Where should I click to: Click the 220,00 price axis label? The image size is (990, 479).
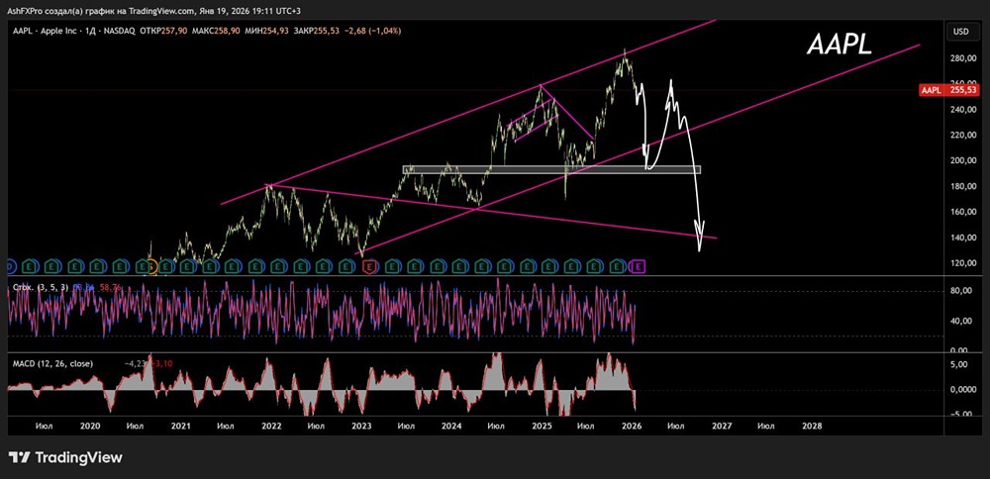(x=963, y=135)
